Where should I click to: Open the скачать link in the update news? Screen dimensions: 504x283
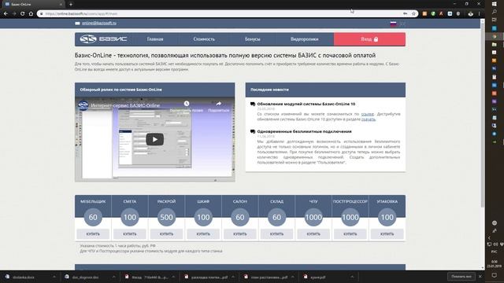pyautogui.click(x=368, y=119)
